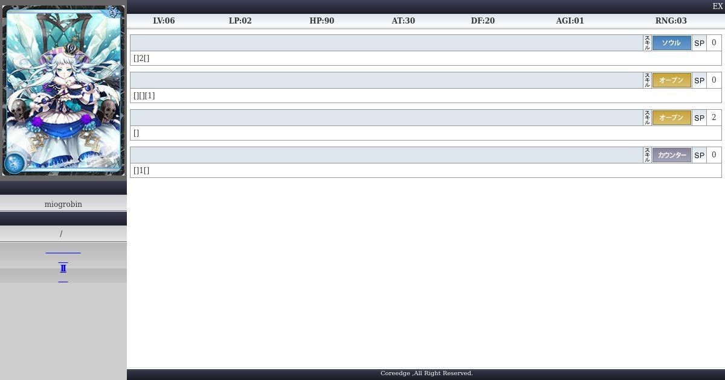Click the AT:30 stat
Image resolution: width=725 pixels, height=380 pixels.
point(404,21)
